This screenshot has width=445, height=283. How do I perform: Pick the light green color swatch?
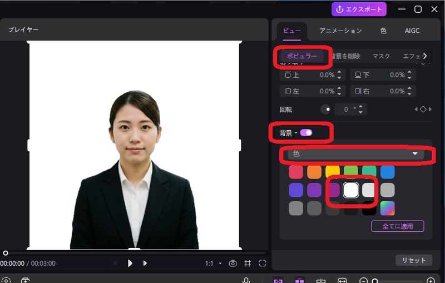pyautogui.click(x=351, y=171)
